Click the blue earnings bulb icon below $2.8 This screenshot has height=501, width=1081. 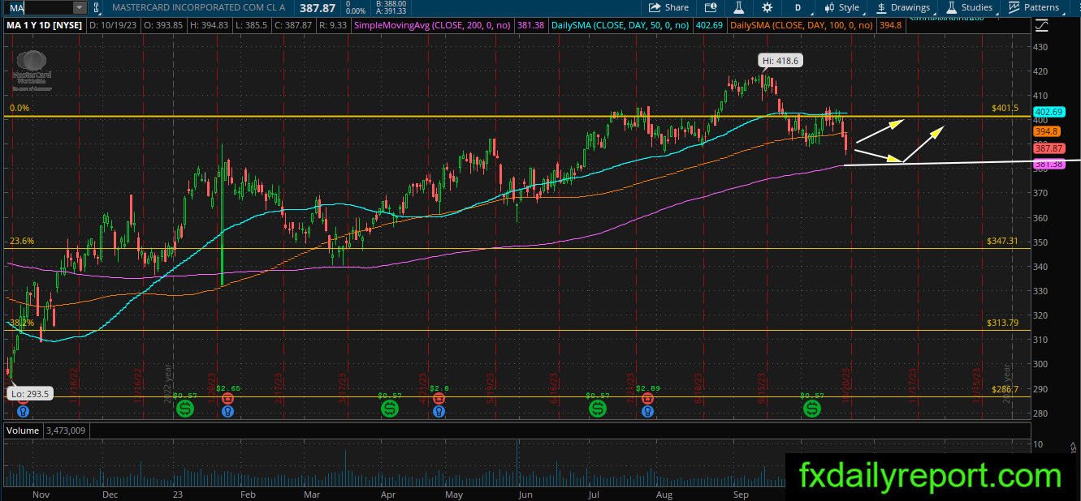tap(439, 411)
